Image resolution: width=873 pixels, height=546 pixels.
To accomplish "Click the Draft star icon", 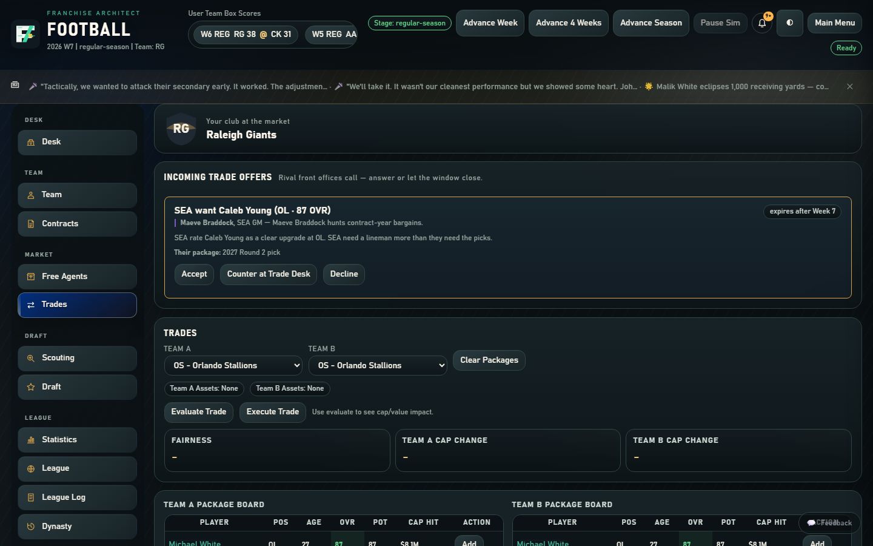I will [31, 387].
